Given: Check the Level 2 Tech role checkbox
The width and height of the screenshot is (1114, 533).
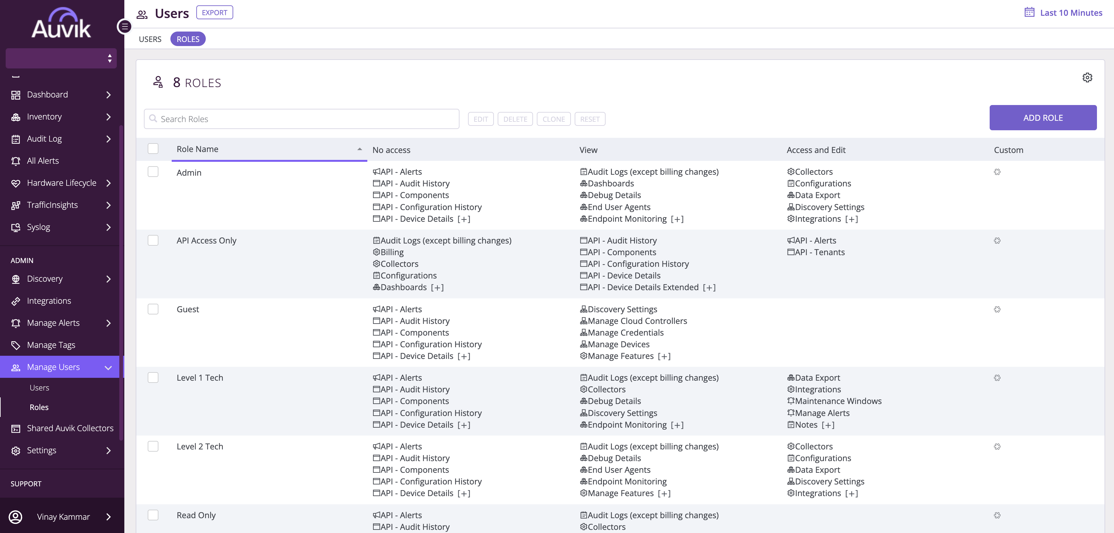Looking at the screenshot, I should [153, 446].
